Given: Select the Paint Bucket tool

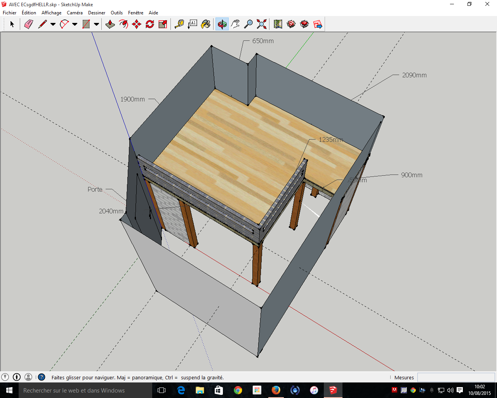Looking at the screenshot, I should point(206,24).
